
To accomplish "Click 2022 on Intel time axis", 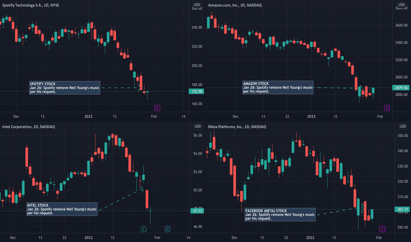I will (88, 238).
